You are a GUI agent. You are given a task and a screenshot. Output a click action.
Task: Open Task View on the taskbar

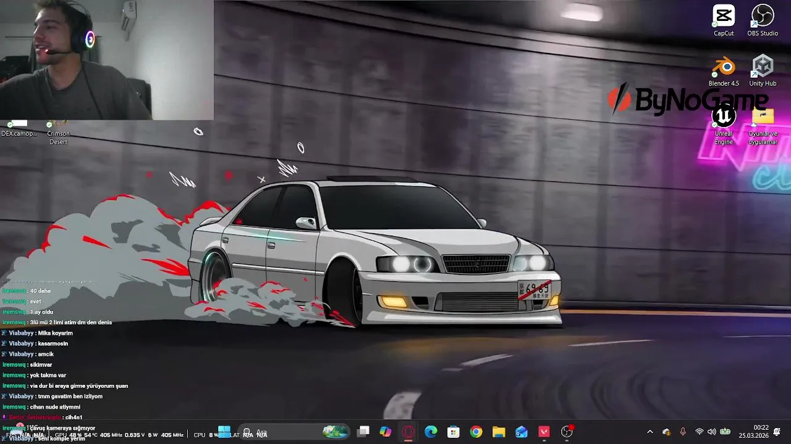(363, 432)
